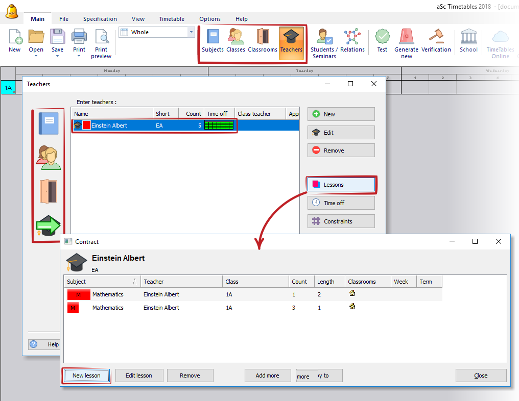Open the Subjects icon in the ribbon
The image size is (519, 401).
coord(213,40)
